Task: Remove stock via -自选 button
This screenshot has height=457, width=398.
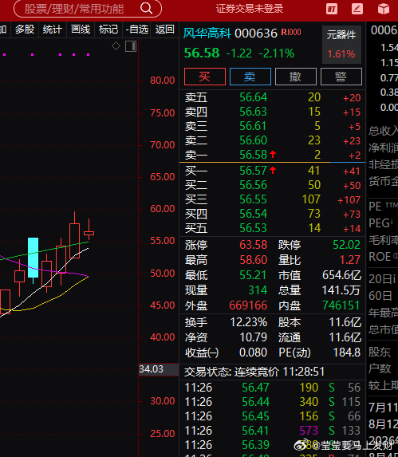Action: [x=136, y=30]
